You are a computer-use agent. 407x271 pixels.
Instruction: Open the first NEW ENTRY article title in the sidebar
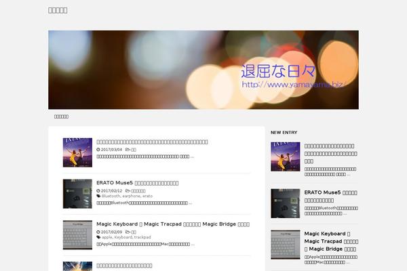point(331,154)
